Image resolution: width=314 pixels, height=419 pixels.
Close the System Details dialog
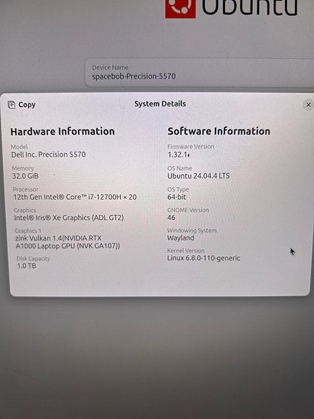click(308, 105)
